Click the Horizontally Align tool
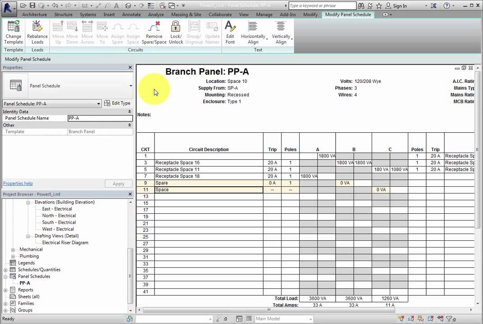 [253, 32]
